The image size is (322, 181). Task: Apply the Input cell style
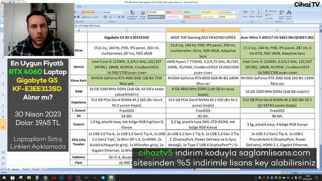tap(192, 17)
